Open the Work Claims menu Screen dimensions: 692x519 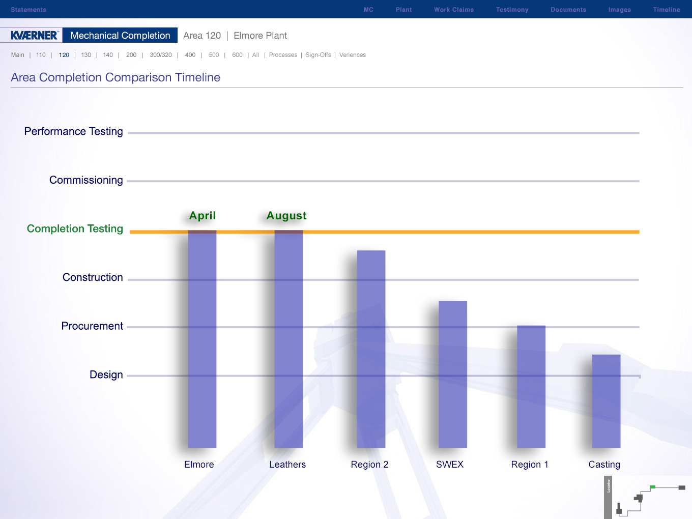(x=453, y=10)
